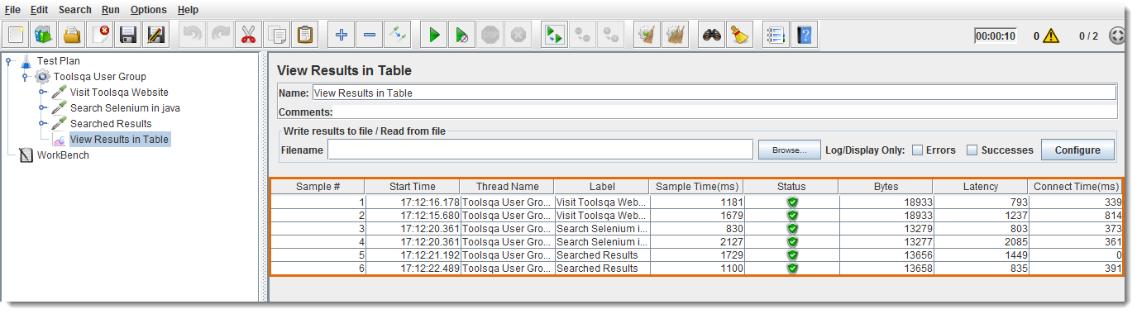This screenshot has width=1137, height=314.
Task: Open the Templates icon in toolbar
Action: [x=44, y=36]
